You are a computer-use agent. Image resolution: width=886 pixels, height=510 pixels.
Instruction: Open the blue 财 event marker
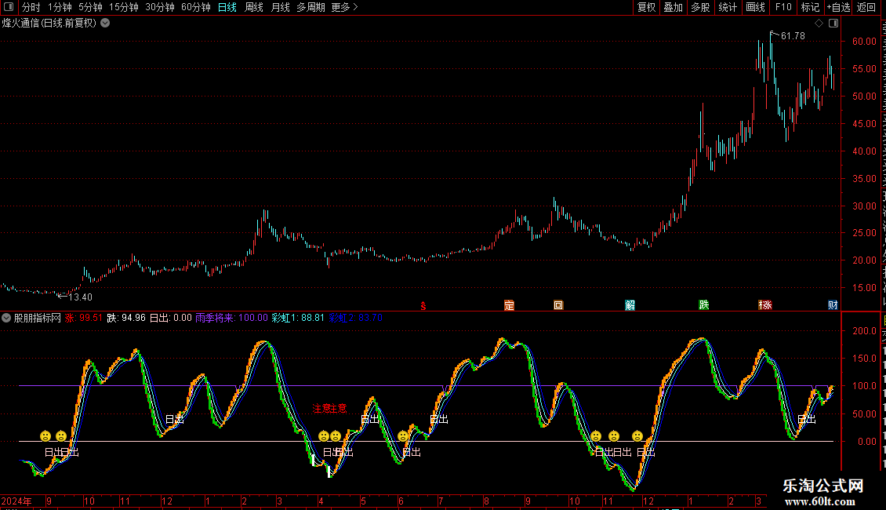pyautogui.click(x=833, y=305)
